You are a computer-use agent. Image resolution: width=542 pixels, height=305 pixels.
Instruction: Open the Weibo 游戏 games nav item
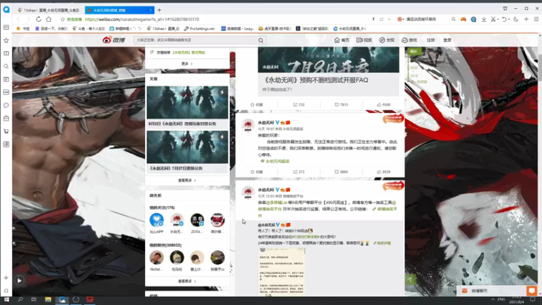click(409, 40)
